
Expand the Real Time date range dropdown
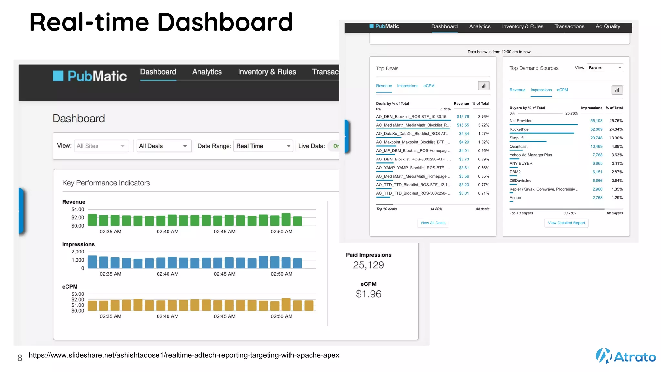(x=263, y=146)
